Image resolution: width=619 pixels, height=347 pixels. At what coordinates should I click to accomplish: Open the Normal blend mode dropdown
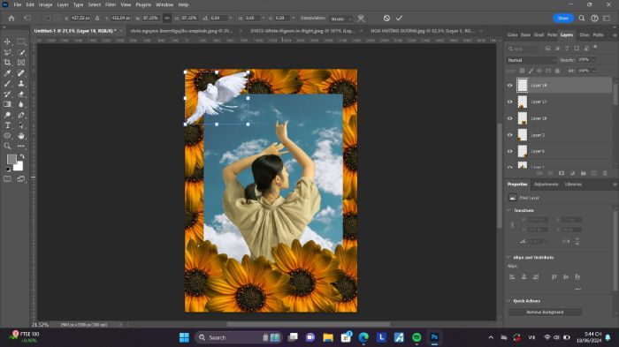(x=531, y=60)
